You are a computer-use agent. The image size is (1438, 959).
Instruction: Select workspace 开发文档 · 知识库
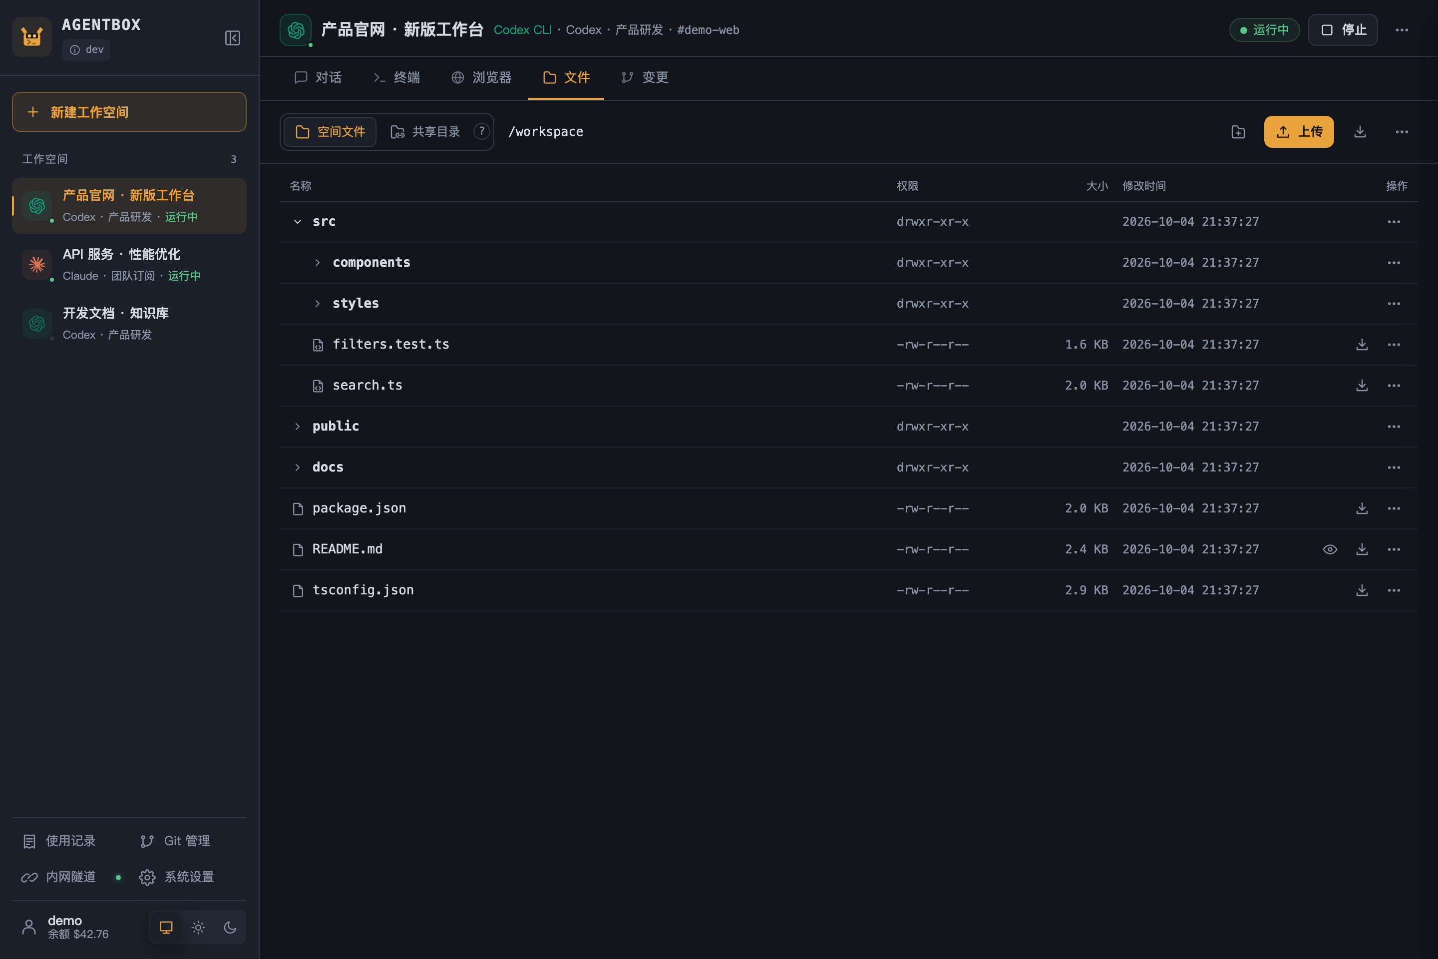point(129,324)
